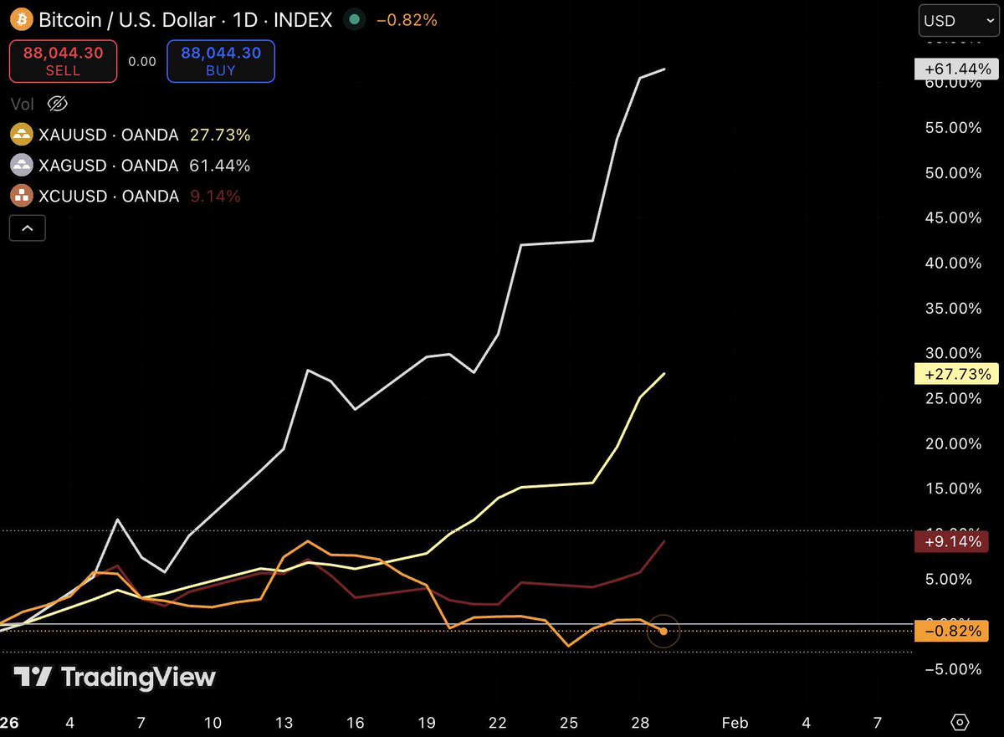Select the Feb label on the time axis

(x=735, y=723)
